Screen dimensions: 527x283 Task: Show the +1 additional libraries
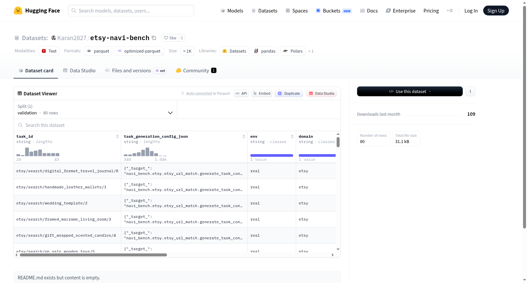(311, 51)
